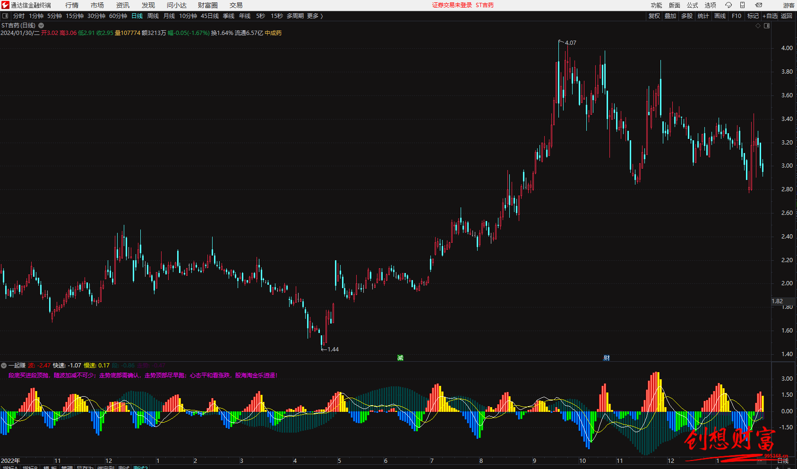Switch to 60分钟 period
Screen dimensions: 797x469
[x=118, y=16]
